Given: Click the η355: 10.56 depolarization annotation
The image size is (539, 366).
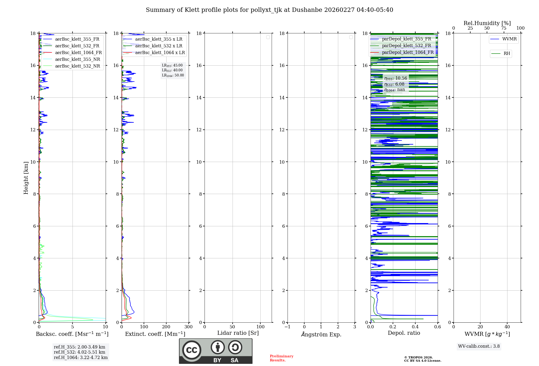Looking at the screenshot, I should coord(396,78).
